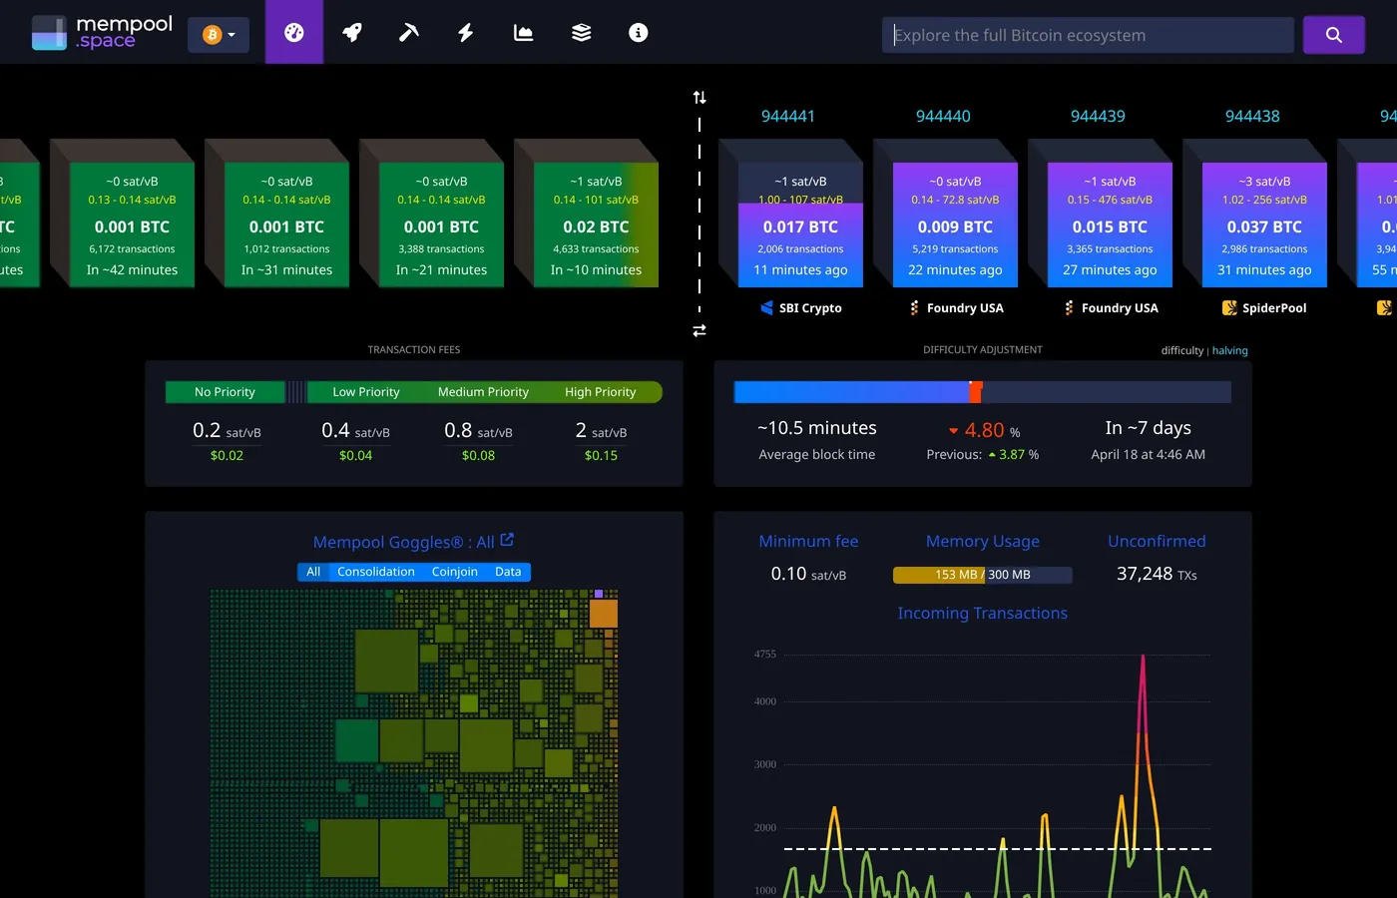Viewport: 1397px width, 898px height.
Task: Select the Medium Priority fee label
Action: (x=483, y=392)
